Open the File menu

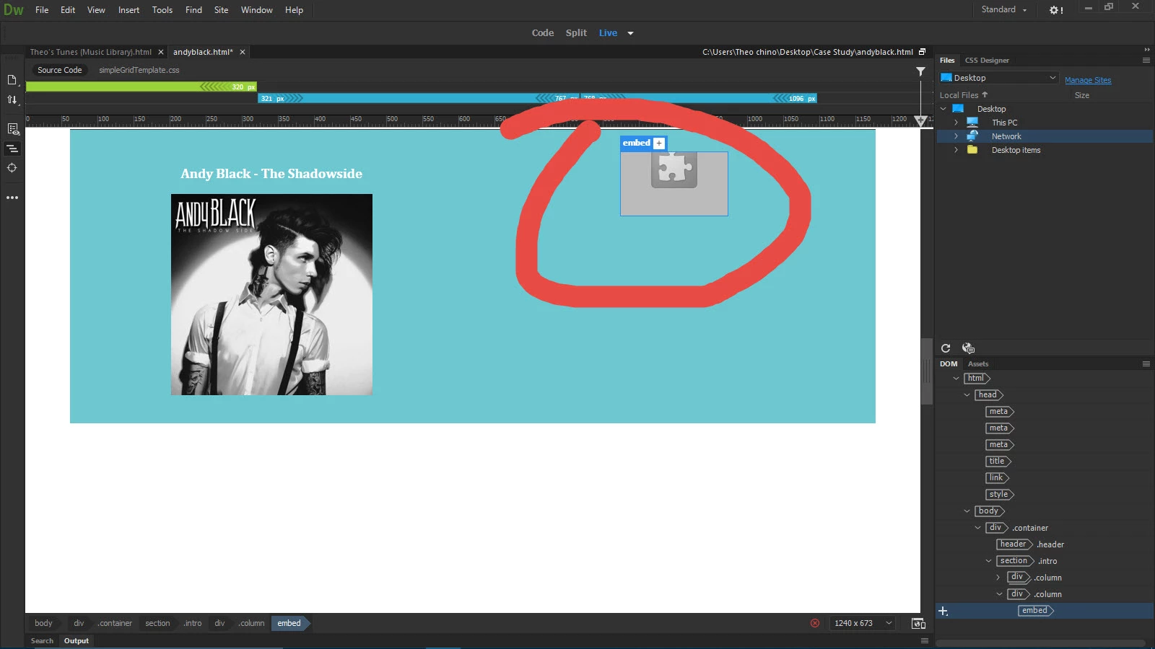(x=42, y=10)
